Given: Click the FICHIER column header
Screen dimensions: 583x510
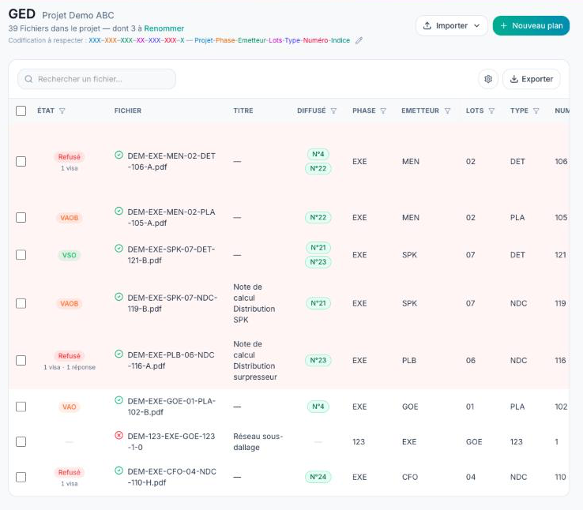Looking at the screenshot, I should (127, 111).
